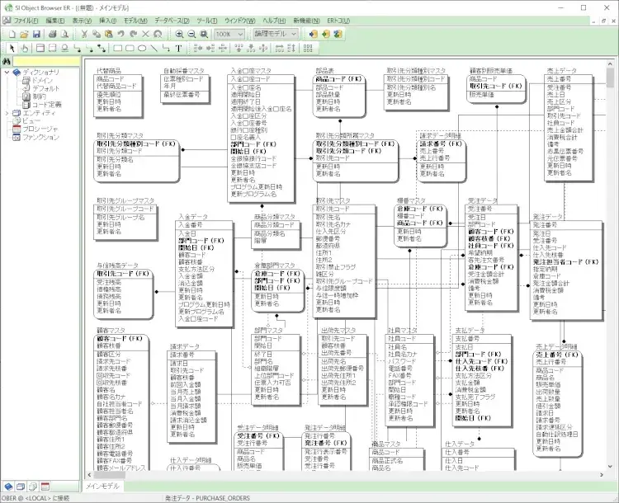
Task: Open the データベース(D) menu
Action: (x=172, y=21)
